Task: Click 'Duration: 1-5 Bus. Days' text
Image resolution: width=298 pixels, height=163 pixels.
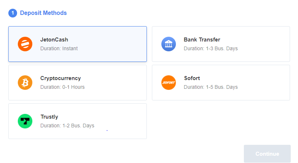Action: pos(211,87)
